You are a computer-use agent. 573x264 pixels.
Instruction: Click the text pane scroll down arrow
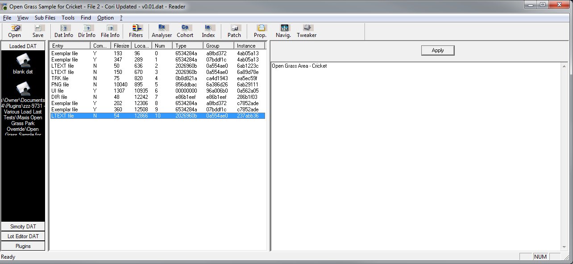click(565, 247)
